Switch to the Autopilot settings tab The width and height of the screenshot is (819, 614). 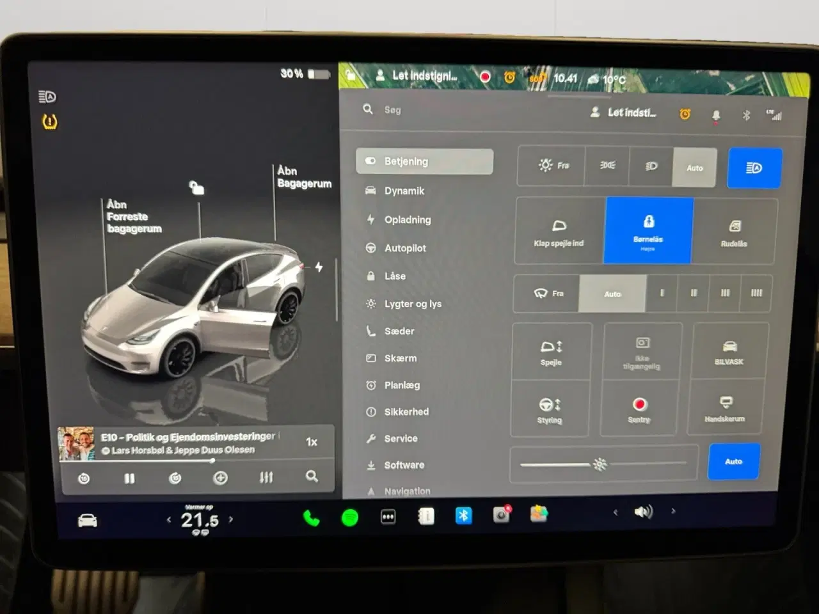coord(406,248)
